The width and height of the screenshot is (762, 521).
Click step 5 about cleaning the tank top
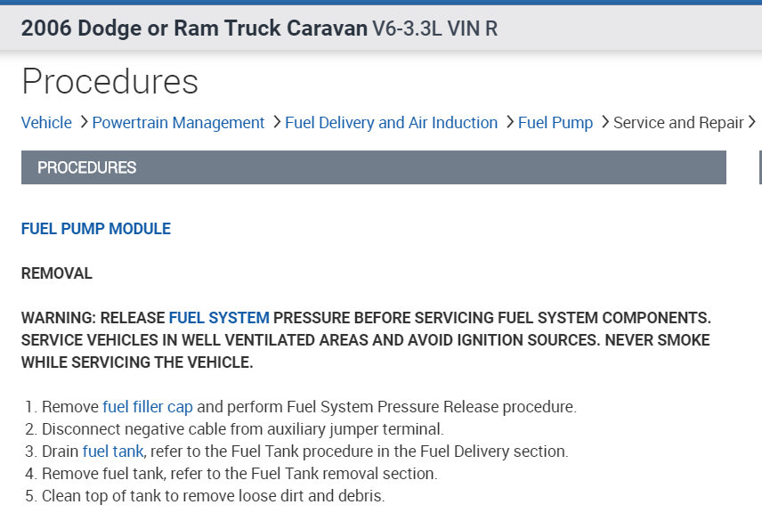(213, 496)
